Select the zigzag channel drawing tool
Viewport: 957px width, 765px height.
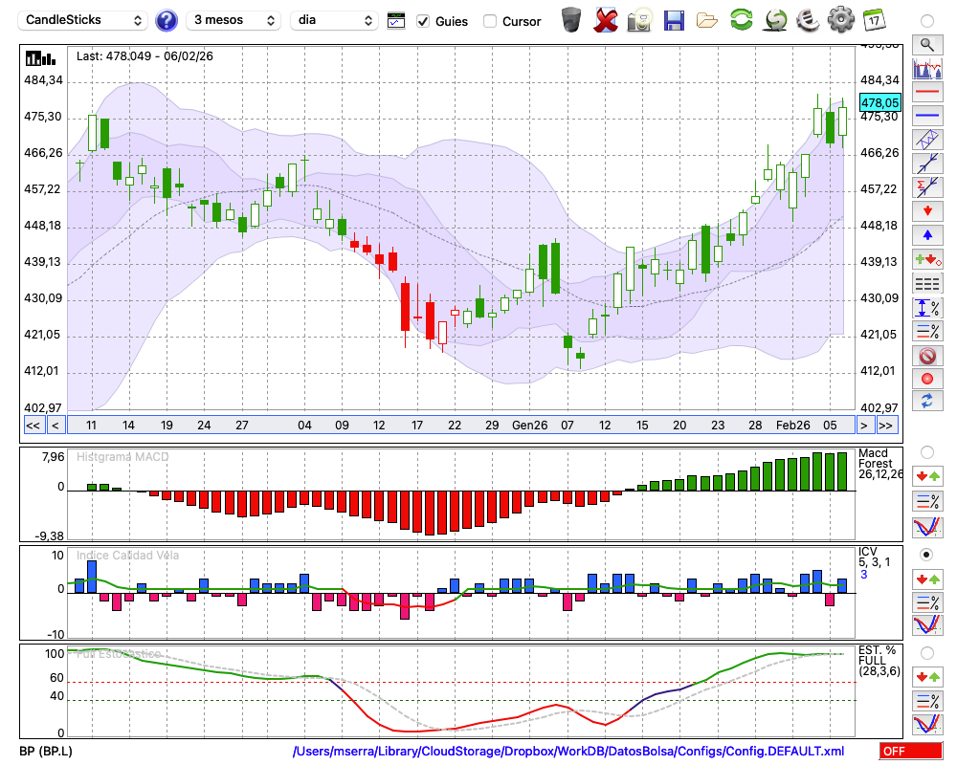coord(927,140)
